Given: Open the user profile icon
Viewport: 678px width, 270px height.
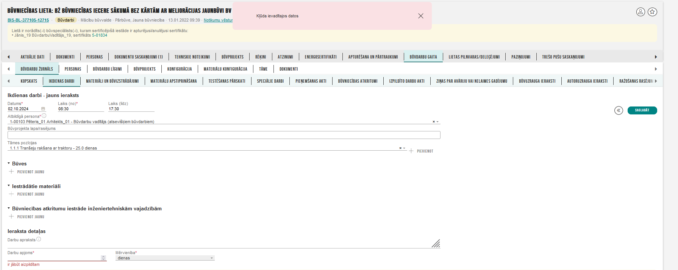Looking at the screenshot, I should click(x=640, y=12).
